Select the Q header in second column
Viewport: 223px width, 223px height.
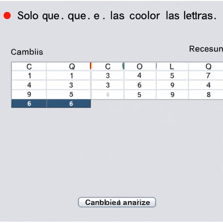[x=72, y=66]
